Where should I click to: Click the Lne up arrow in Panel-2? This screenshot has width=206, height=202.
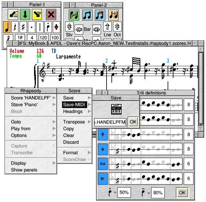107,27
